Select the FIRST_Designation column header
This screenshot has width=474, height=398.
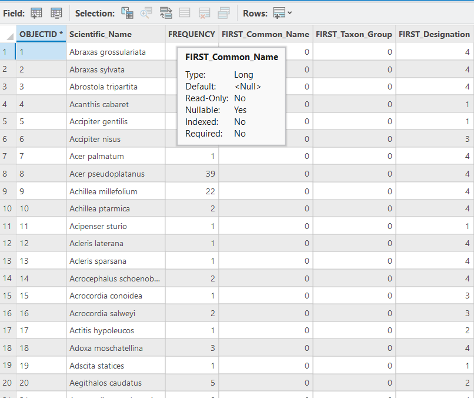(435, 34)
